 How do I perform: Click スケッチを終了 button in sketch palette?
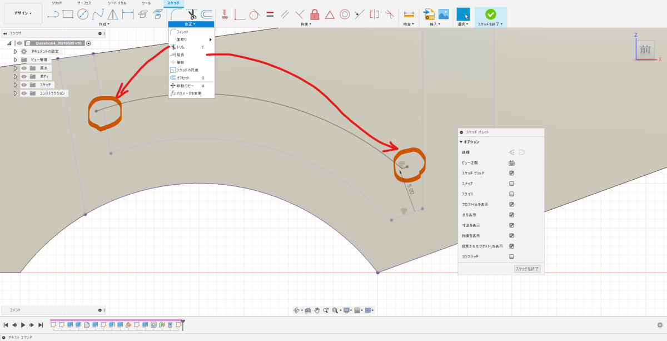click(527, 269)
